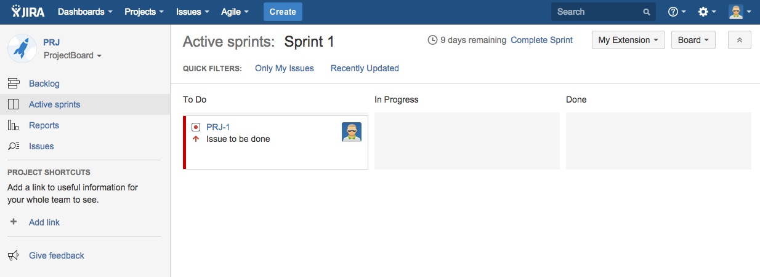The image size is (760, 277).
Task: Open Backlog in the sidebar
Action: coord(44,84)
